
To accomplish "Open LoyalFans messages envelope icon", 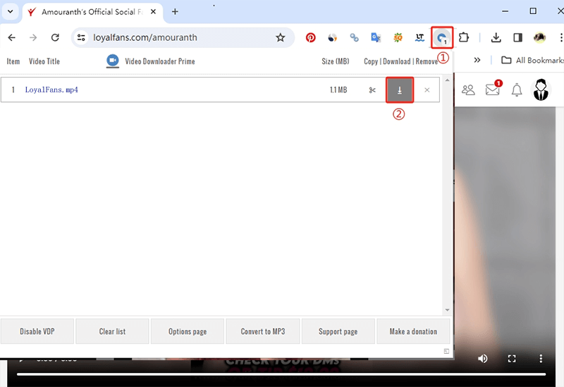I will coord(493,89).
